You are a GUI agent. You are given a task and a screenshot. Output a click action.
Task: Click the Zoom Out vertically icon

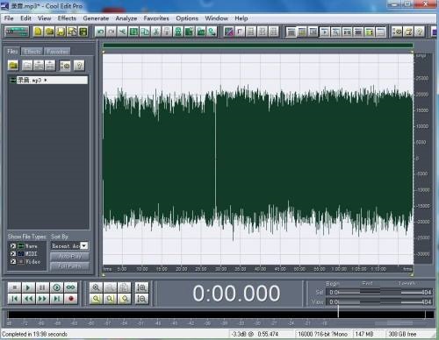coord(141,299)
